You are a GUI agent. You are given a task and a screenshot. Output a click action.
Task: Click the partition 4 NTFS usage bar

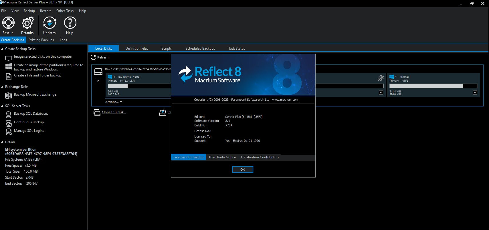(433, 86)
